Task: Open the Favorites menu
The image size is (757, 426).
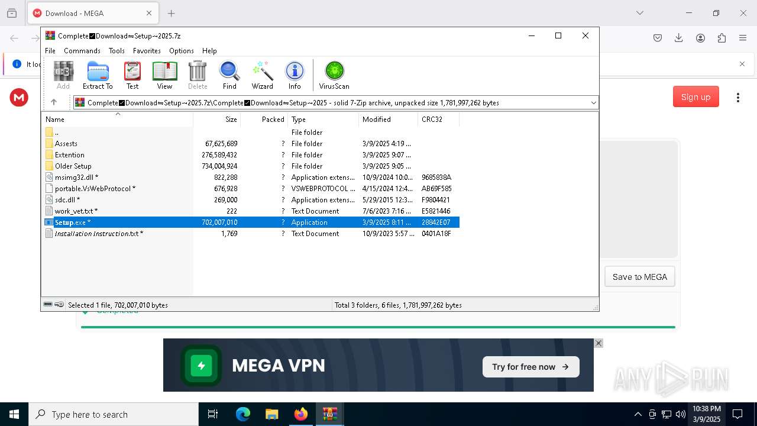Action: 147,51
